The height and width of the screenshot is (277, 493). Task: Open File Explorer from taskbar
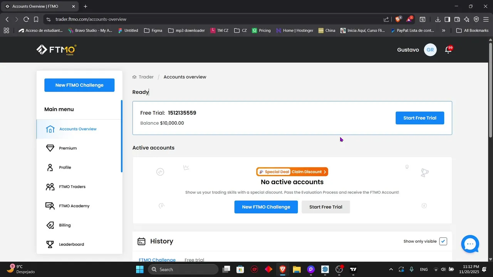[297, 269]
